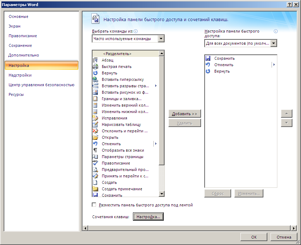Screen dimensions: 301x245
Task: Click info icon beside Выбрать команды из
Action: click(x=136, y=31)
